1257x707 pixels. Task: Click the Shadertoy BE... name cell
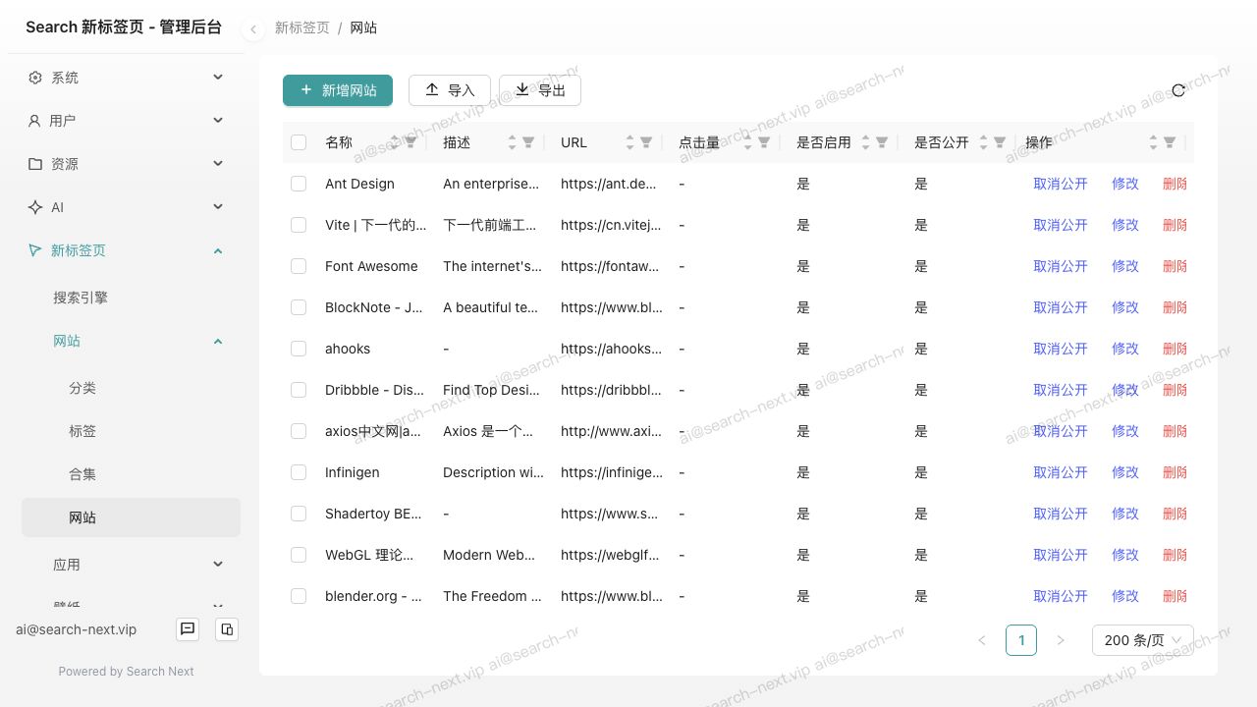click(373, 514)
